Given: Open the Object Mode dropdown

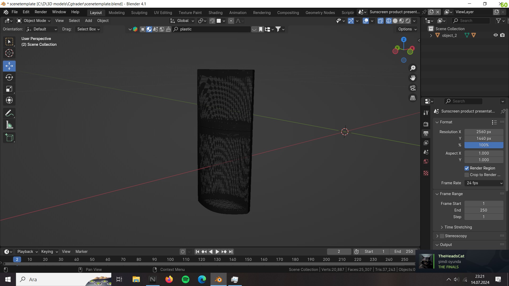Looking at the screenshot, I should pyautogui.click(x=33, y=21).
